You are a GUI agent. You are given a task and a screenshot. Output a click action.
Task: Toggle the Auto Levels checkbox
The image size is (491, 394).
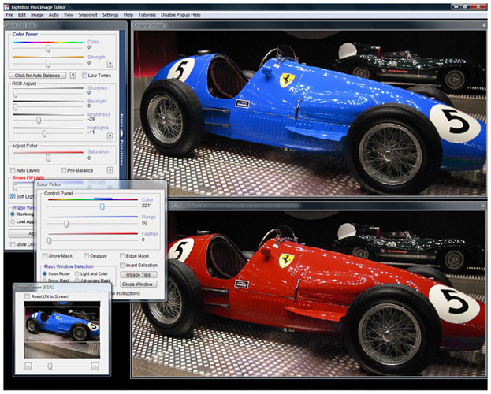[x=13, y=169]
